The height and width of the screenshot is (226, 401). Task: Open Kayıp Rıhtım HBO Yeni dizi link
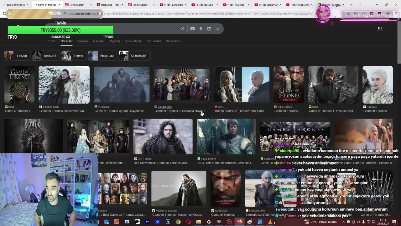(x=226, y=163)
